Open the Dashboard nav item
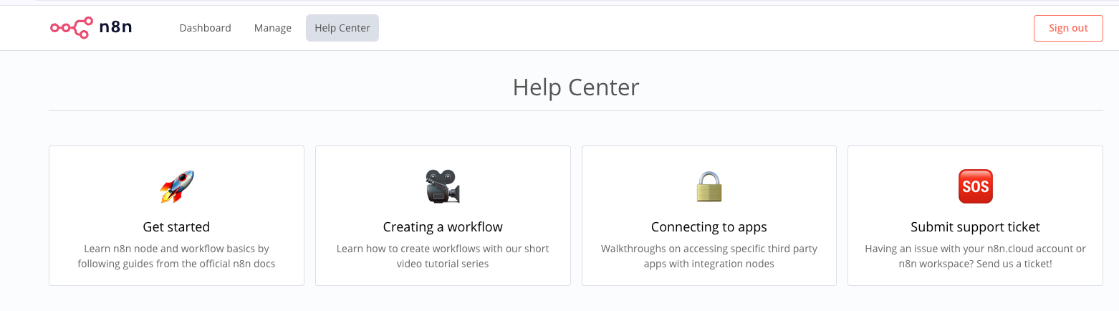The height and width of the screenshot is (311, 1119). point(205,28)
